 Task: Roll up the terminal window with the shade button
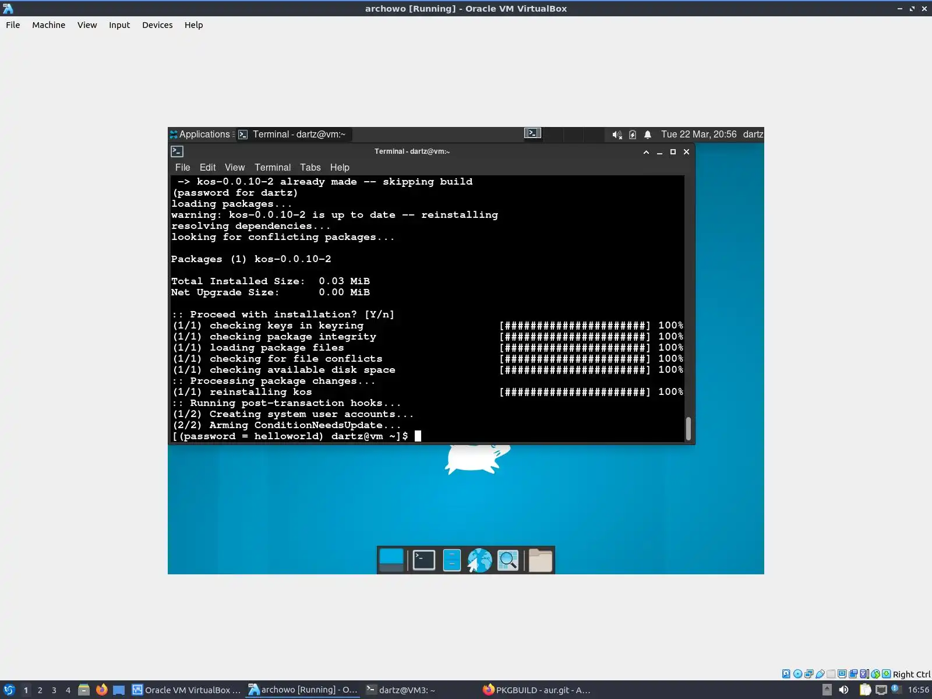pyautogui.click(x=646, y=152)
